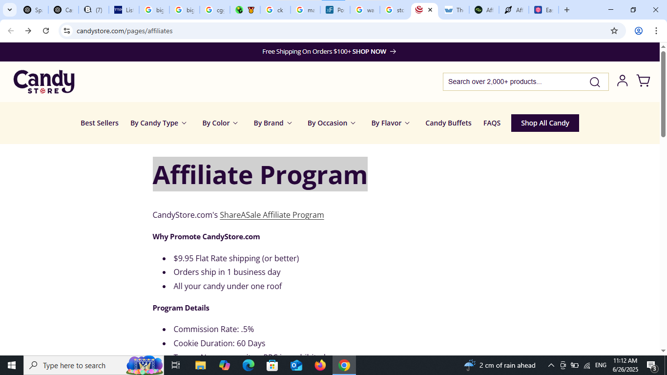This screenshot has width=667, height=375.
Task: Switch to the TTP Lis tab
Action: coord(124,10)
